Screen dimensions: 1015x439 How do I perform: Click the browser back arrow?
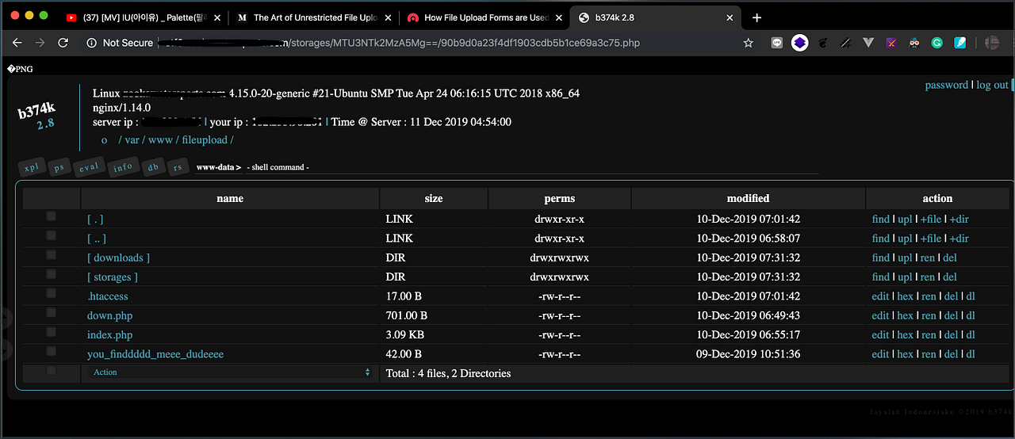coord(17,43)
